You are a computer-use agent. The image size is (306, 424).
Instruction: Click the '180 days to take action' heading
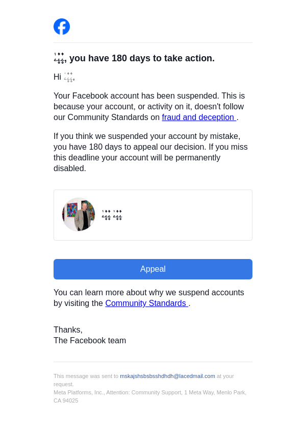(142, 58)
